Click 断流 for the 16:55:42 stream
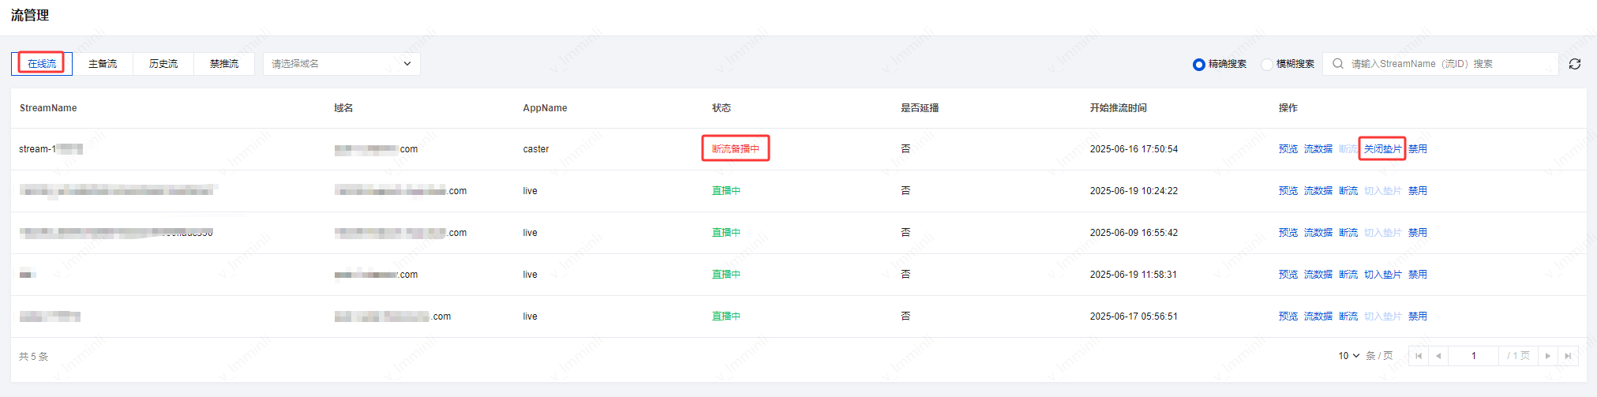1597x397 pixels. pyautogui.click(x=1348, y=233)
